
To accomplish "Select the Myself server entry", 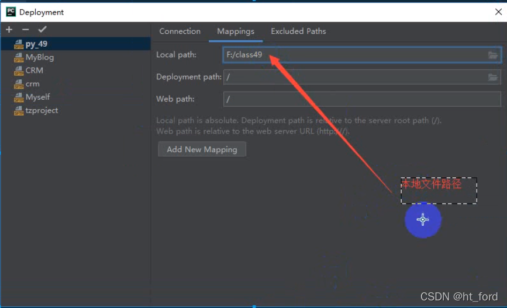I will pos(75,97).
